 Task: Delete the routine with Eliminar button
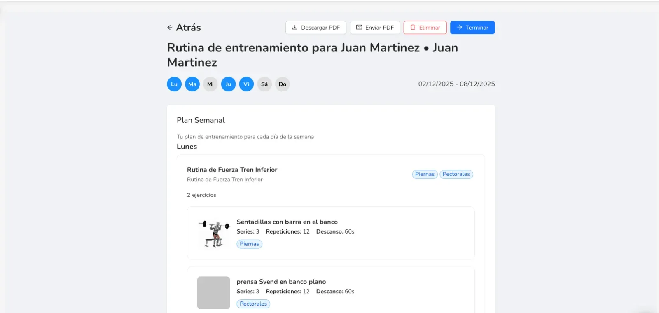pyautogui.click(x=425, y=28)
